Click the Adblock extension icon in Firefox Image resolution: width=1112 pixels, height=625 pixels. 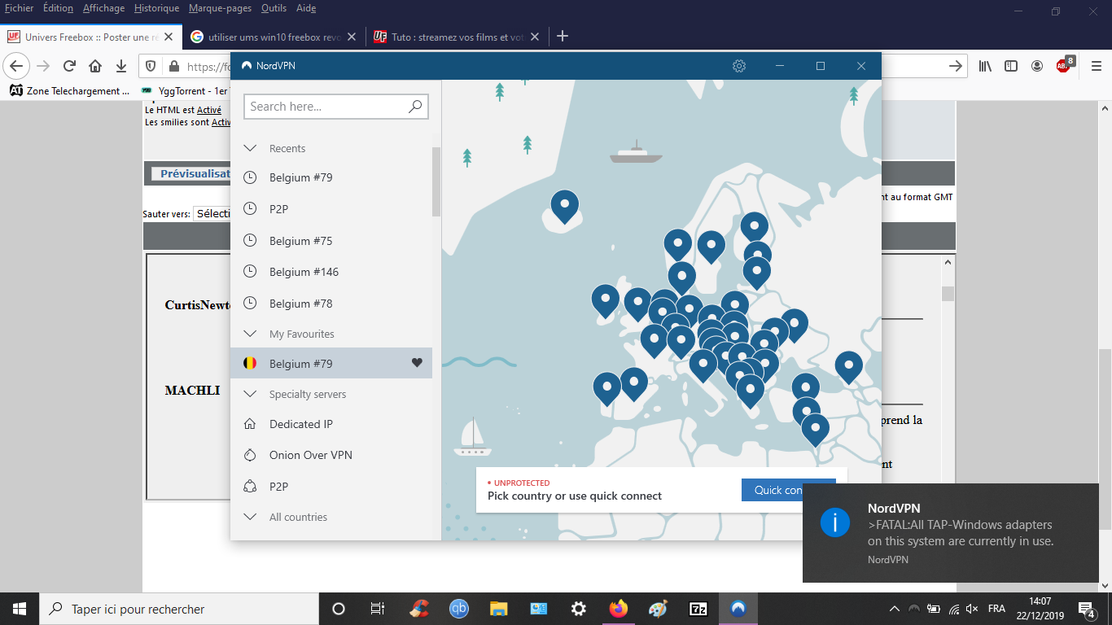[1065, 65]
